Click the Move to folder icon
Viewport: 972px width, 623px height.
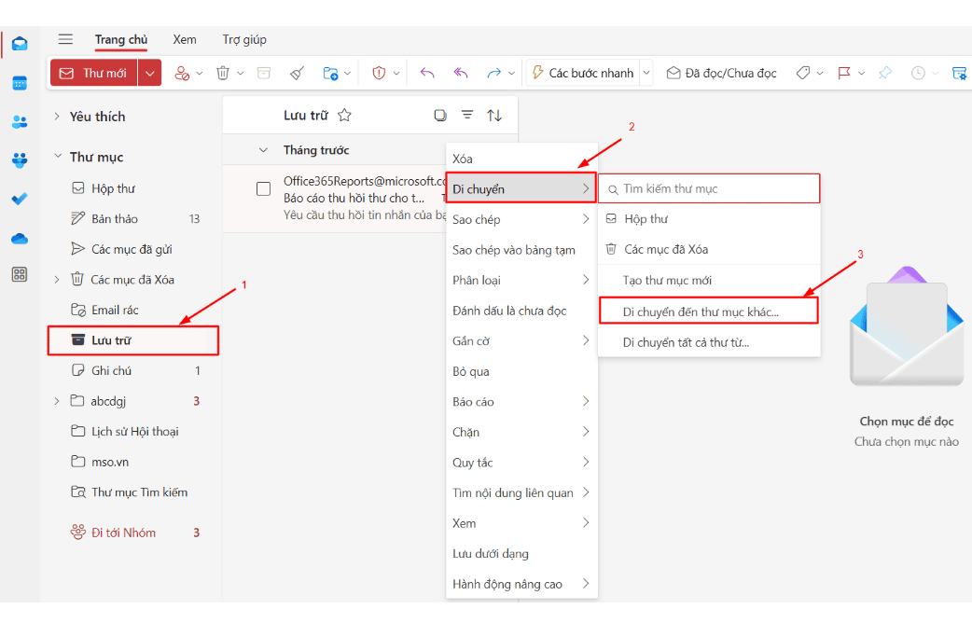pyautogui.click(x=330, y=73)
